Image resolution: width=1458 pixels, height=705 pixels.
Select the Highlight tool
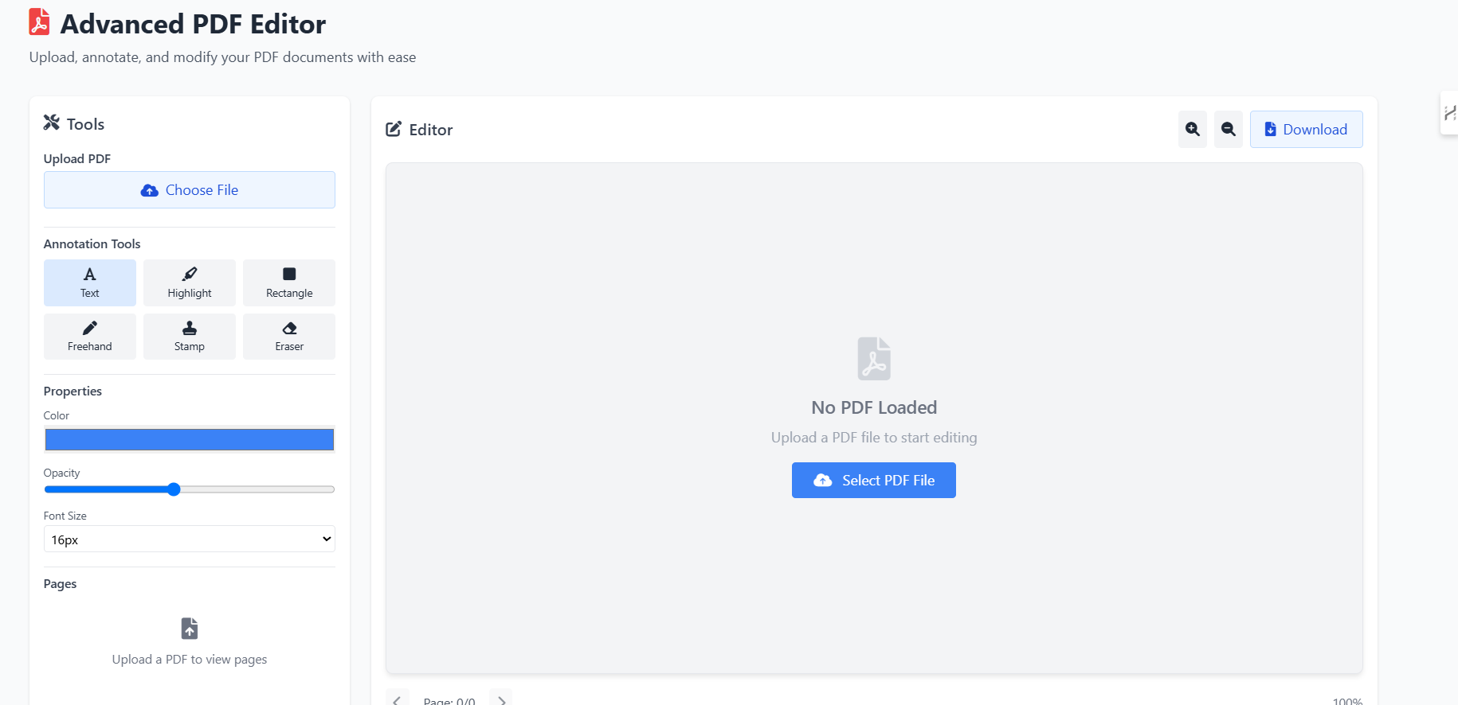click(190, 282)
